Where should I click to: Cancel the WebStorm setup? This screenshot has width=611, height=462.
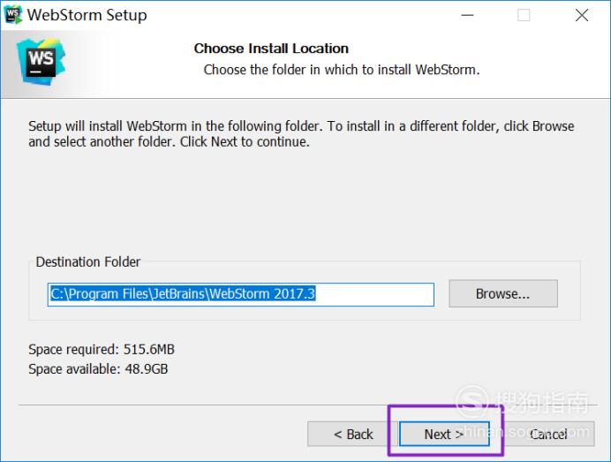[x=549, y=434]
